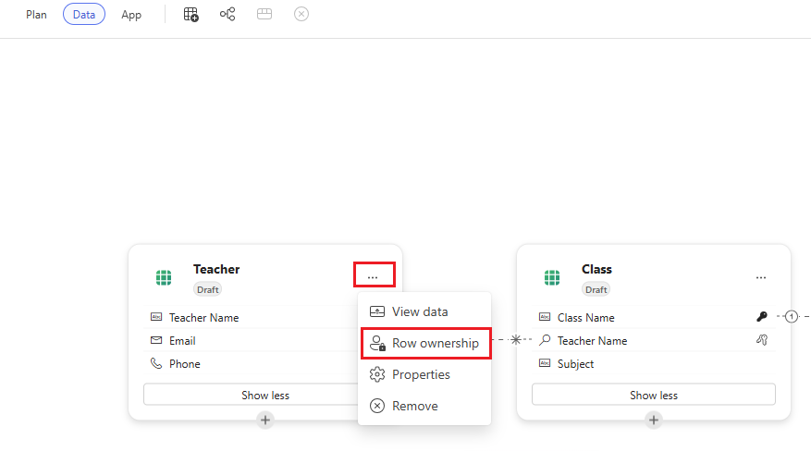Click the Draft badge on Teacher table
This screenshot has width=811, height=451.
[207, 289]
